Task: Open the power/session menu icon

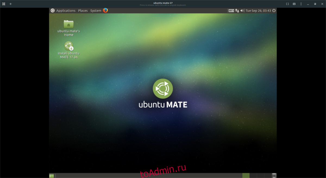Action: [274, 11]
